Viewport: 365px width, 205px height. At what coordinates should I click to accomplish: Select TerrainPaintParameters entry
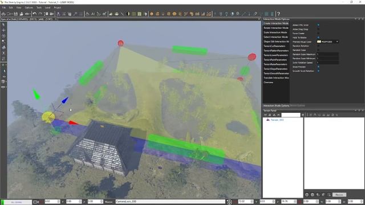click(x=276, y=60)
